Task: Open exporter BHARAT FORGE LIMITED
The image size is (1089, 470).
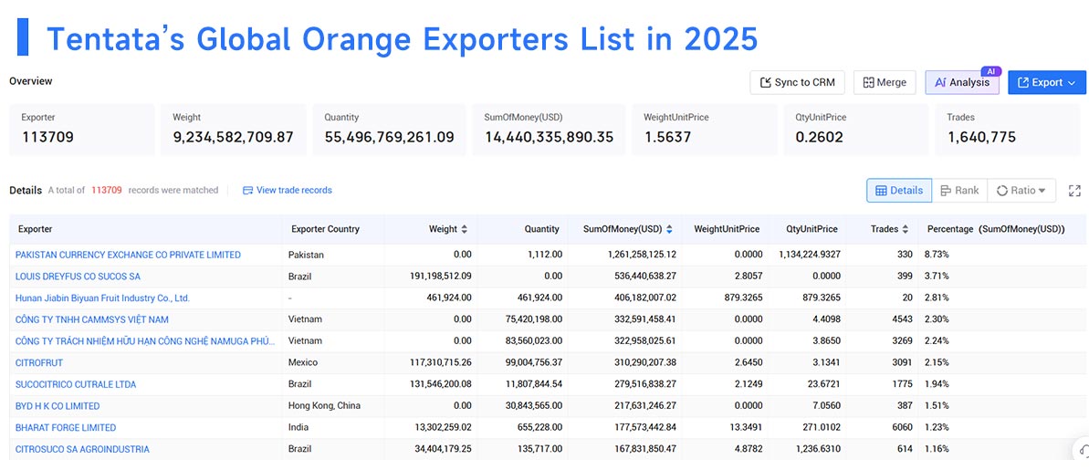Action: tap(66, 428)
